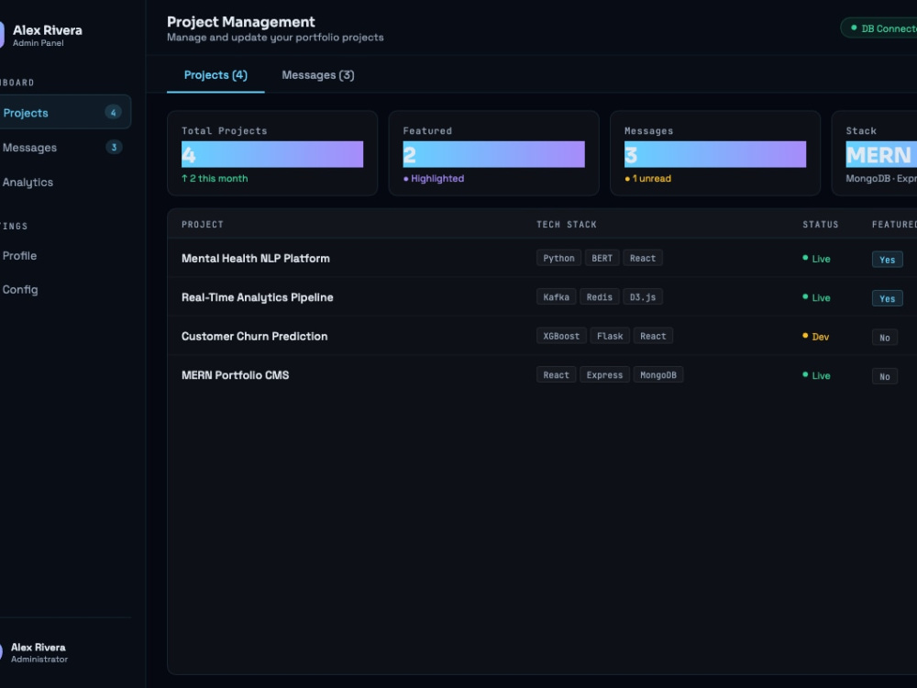Select the Total Projects stat card

(272, 153)
